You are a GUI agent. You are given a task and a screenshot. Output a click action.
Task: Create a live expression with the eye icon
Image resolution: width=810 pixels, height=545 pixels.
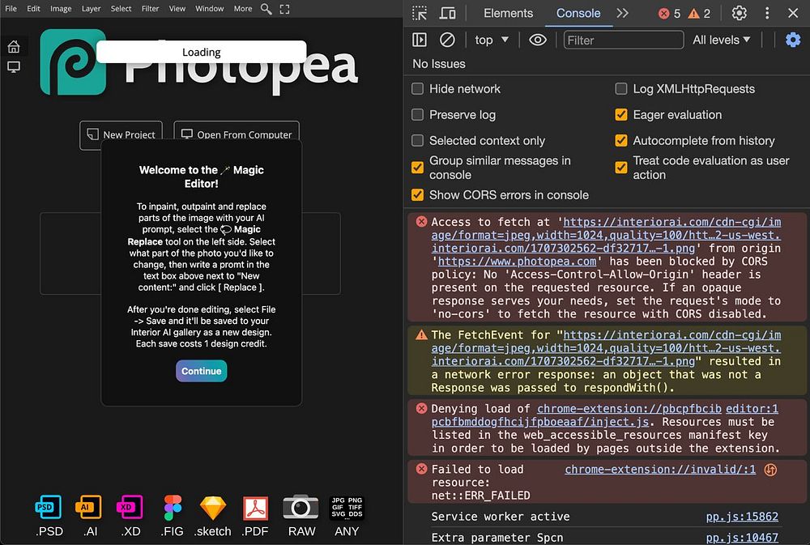point(538,40)
